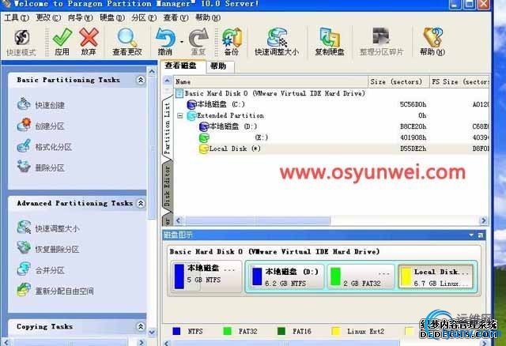
Task: Click the FS Size (sectors) column header
Action: click(459, 81)
